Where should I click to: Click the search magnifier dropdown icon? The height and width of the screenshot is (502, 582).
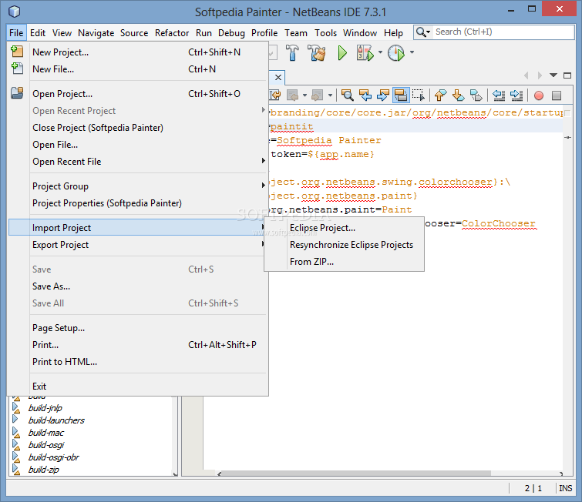(422, 32)
